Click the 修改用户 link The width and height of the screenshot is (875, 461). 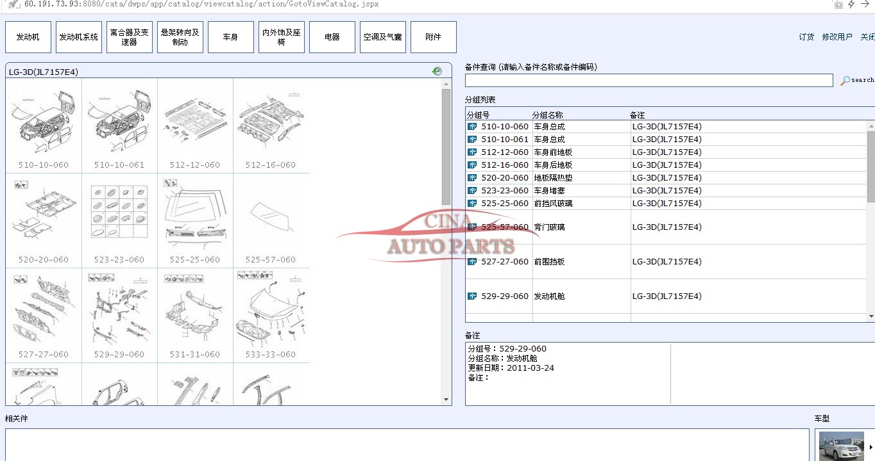837,37
